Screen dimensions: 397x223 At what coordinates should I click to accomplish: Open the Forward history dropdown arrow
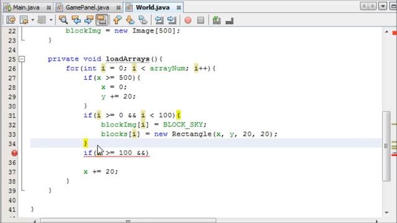point(51,20)
